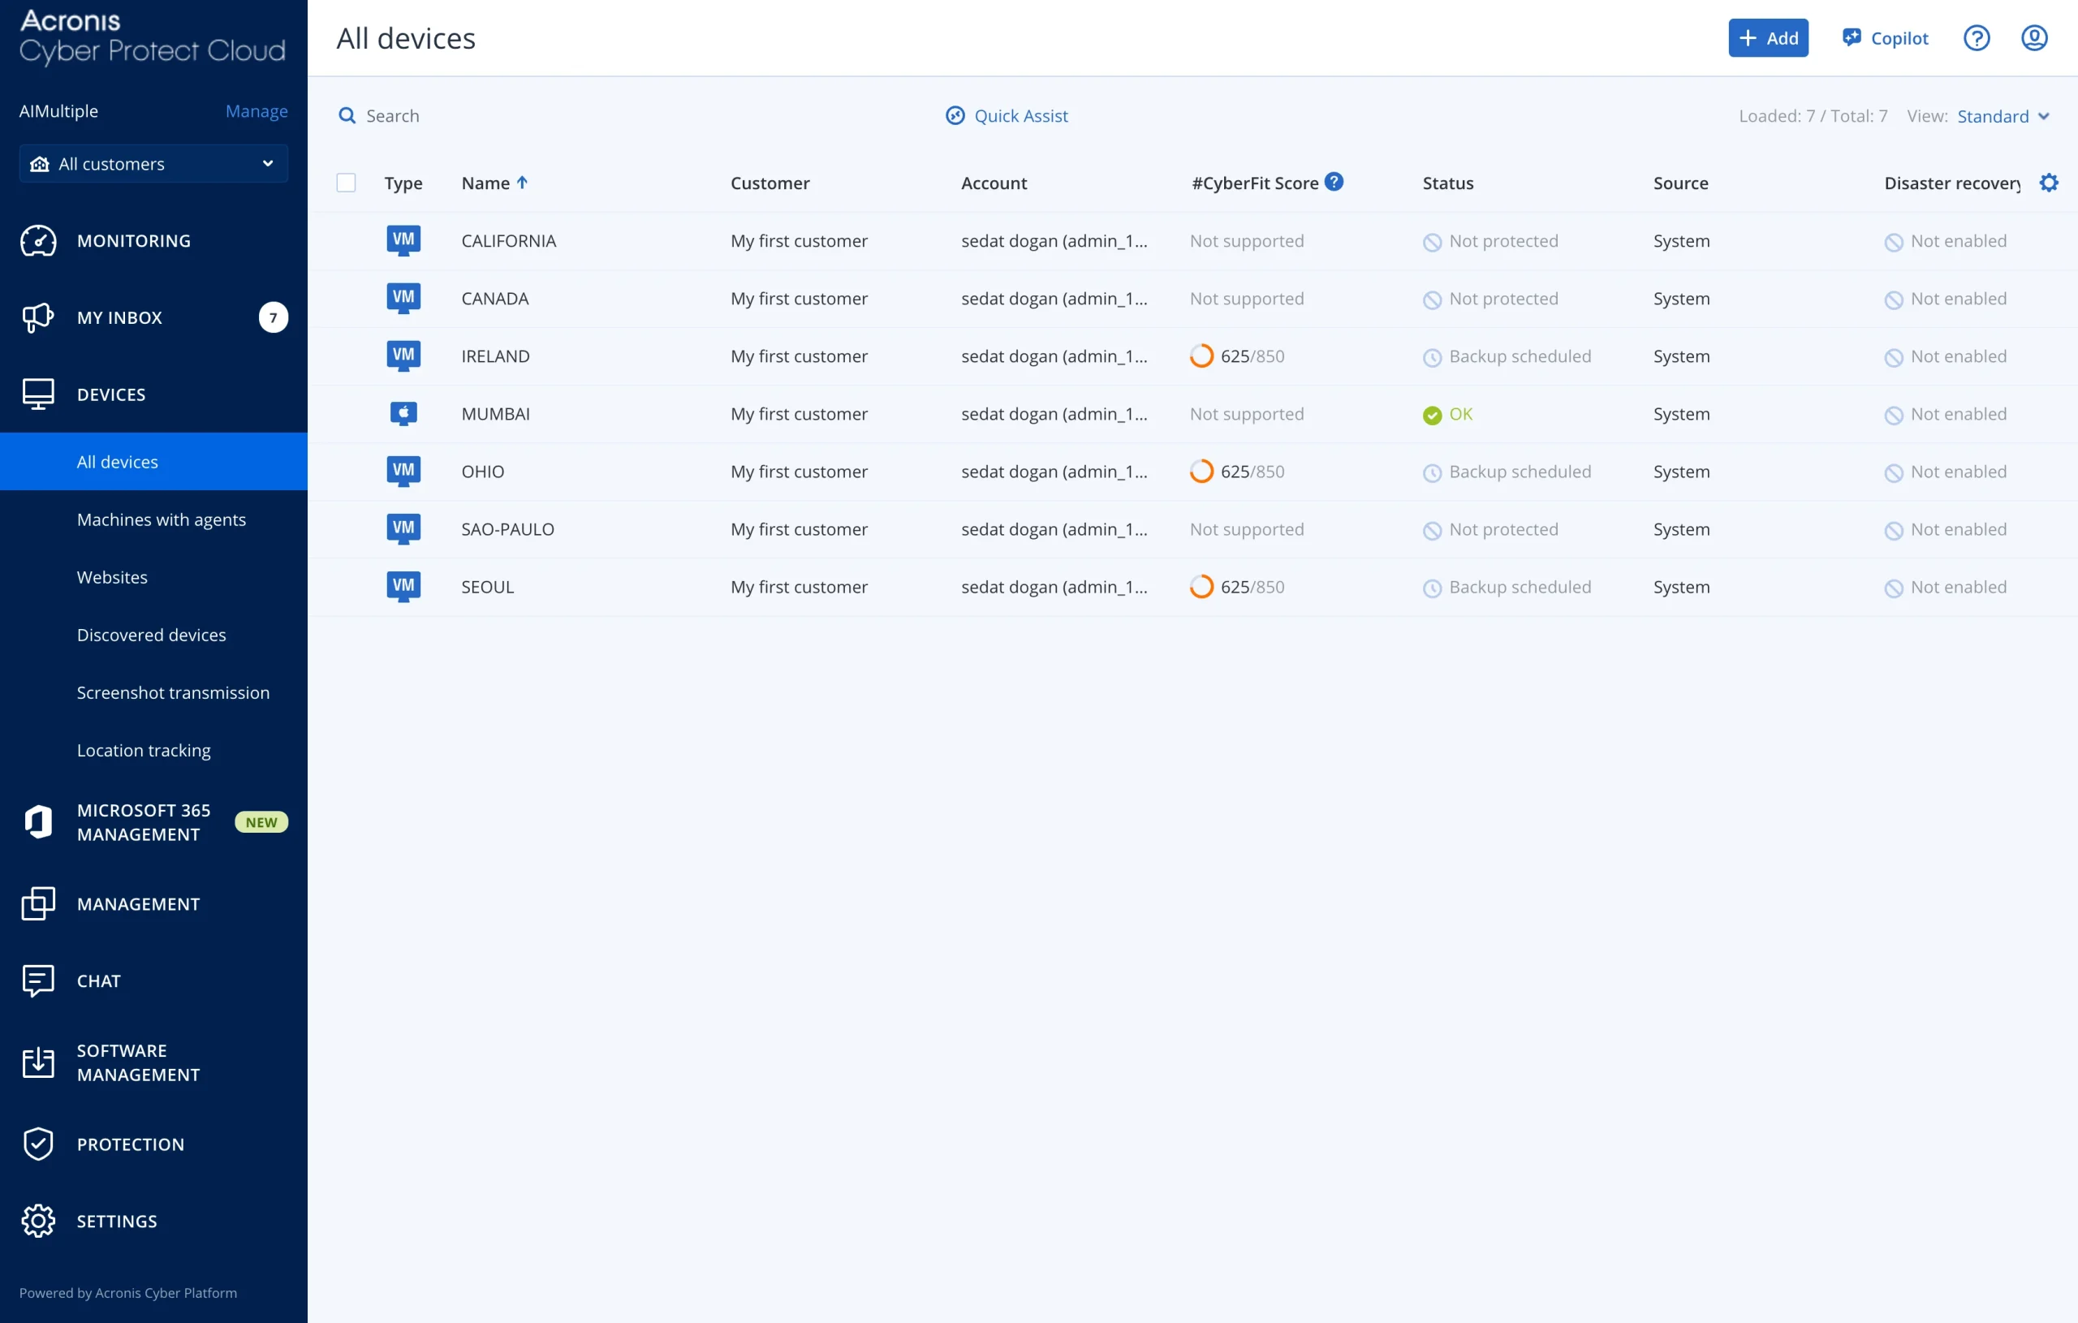The image size is (2078, 1323).
Task: Select the SAO-PAULO device name
Action: [x=507, y=530]
